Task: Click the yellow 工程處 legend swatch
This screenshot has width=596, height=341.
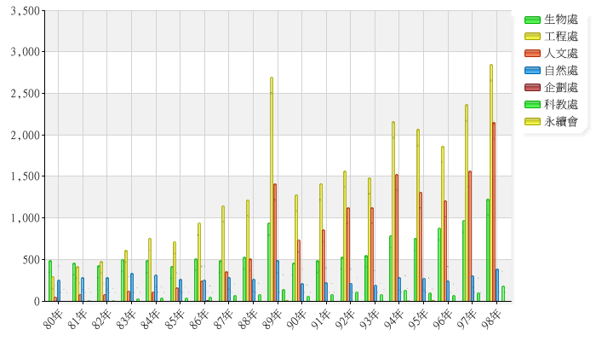Action: point(533,37)
